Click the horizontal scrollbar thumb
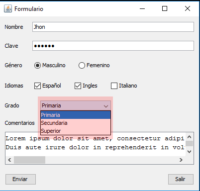This screenshot has height=191, width=200. [x=29, y=160]
